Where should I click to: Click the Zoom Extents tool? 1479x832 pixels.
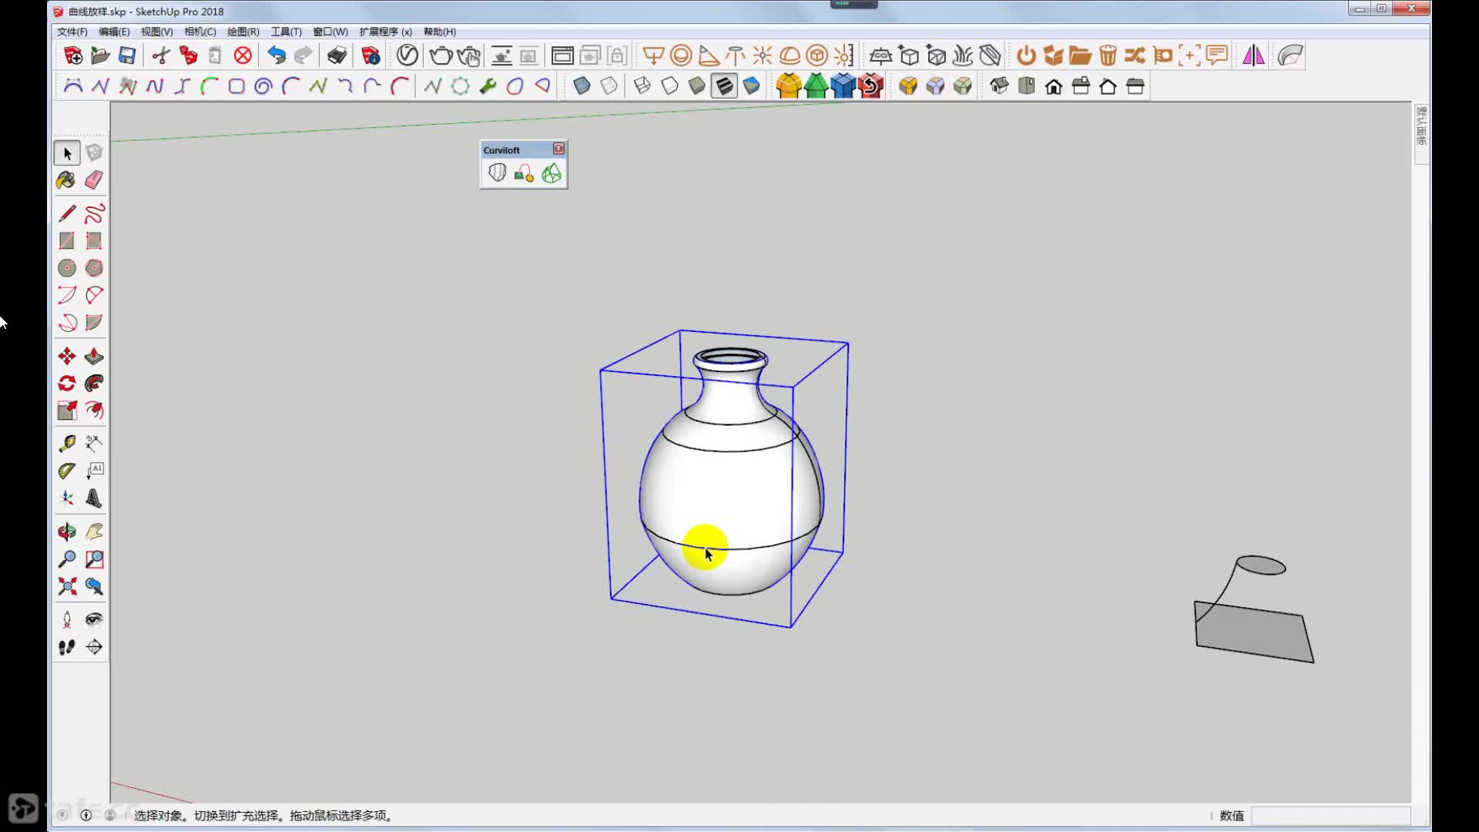(67, 586)
